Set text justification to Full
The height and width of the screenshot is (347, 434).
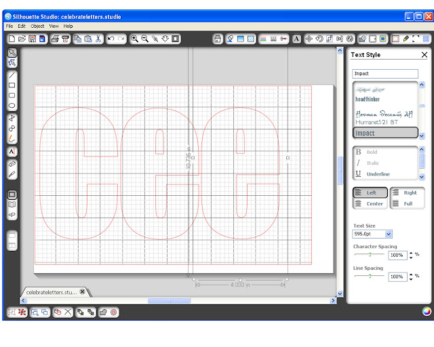coord(408,204)
